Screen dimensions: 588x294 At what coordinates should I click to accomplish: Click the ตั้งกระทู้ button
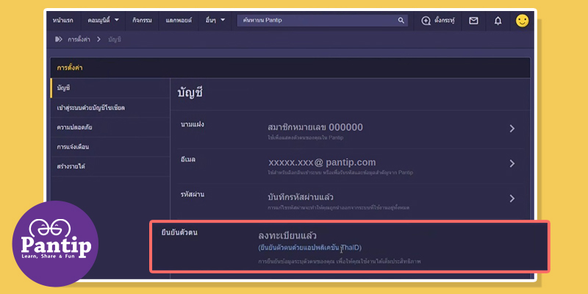[x=438, y=21]
